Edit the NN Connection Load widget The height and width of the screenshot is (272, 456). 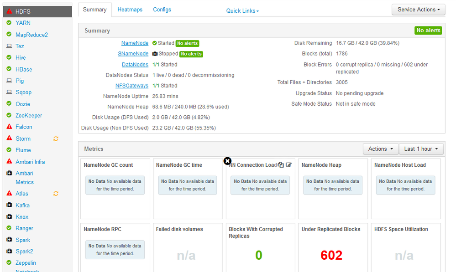[x=288, y=165]
